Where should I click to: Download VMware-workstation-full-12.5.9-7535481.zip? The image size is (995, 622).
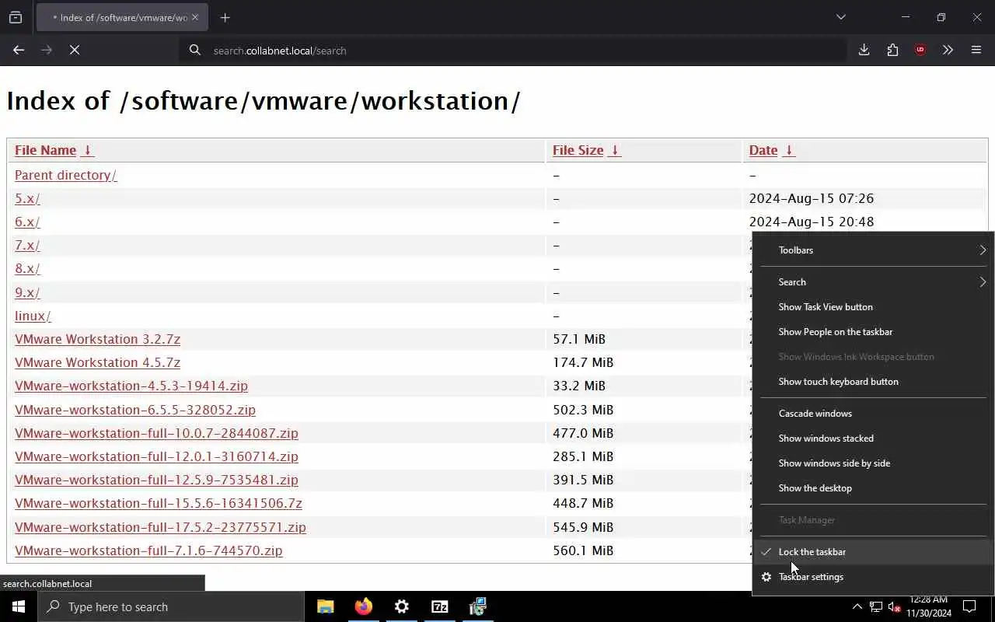(156, 480)
